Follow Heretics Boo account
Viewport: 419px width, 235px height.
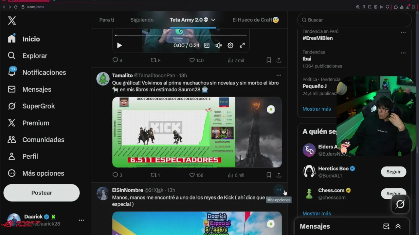tap(393, 172)
